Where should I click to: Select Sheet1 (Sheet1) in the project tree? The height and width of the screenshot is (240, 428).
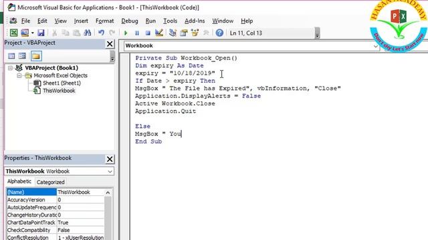point(62,83)
